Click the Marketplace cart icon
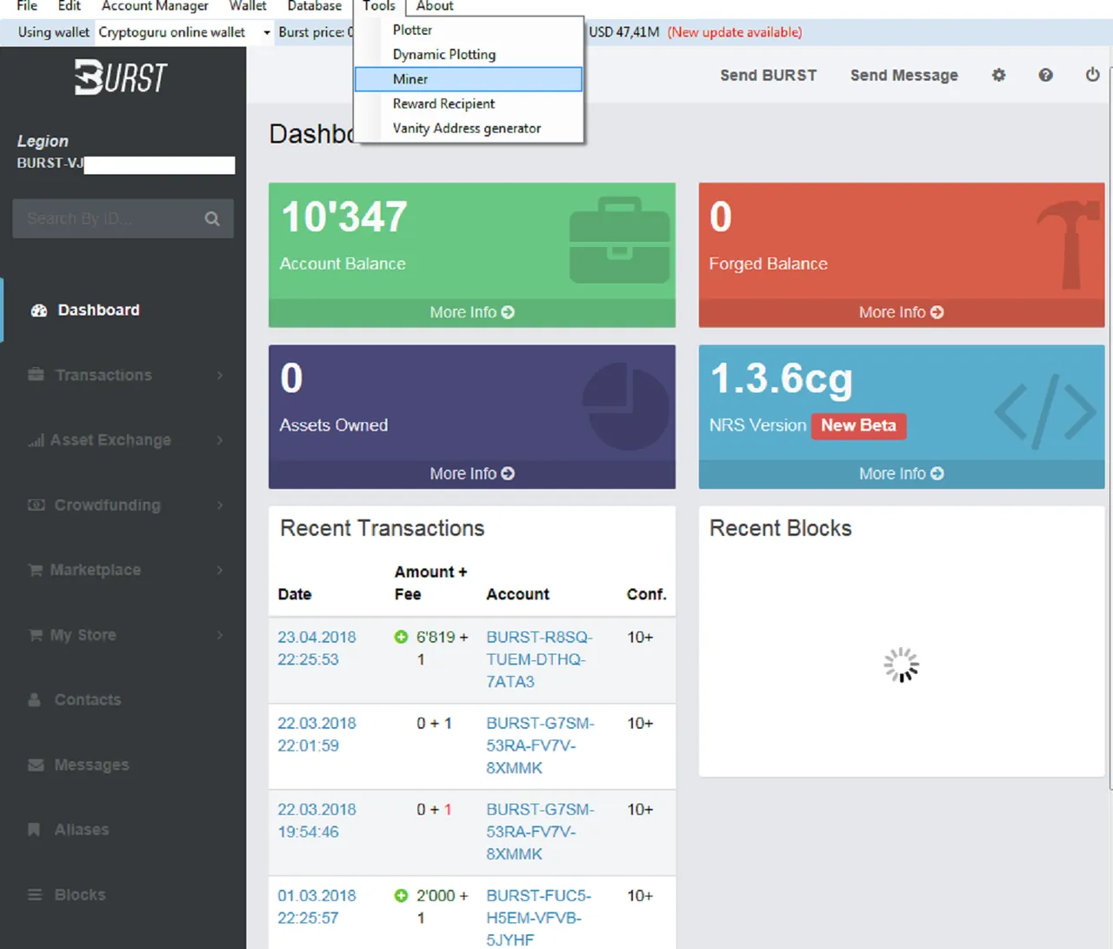Screen dimensions: 1113x949 (x=36, y=570)
